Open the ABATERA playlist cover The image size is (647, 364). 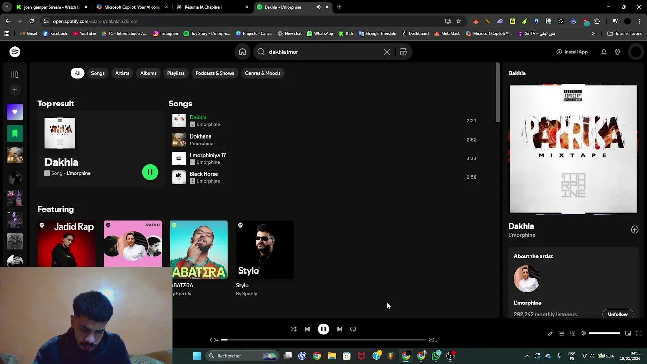point(199,250)
